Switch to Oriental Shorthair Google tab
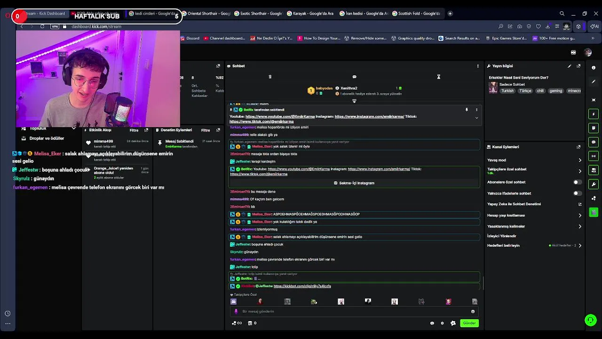The height and width of the screenshot is (339, 602). 206,14
